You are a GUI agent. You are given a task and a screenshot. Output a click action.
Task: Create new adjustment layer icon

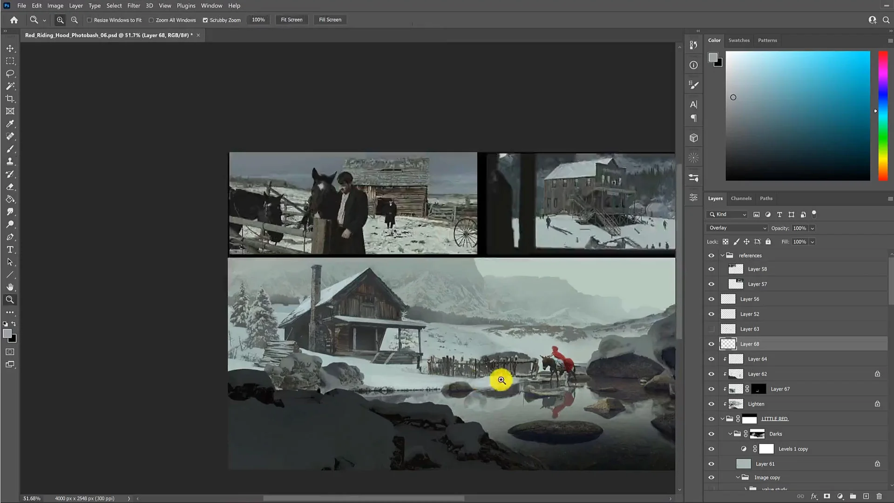840,496
